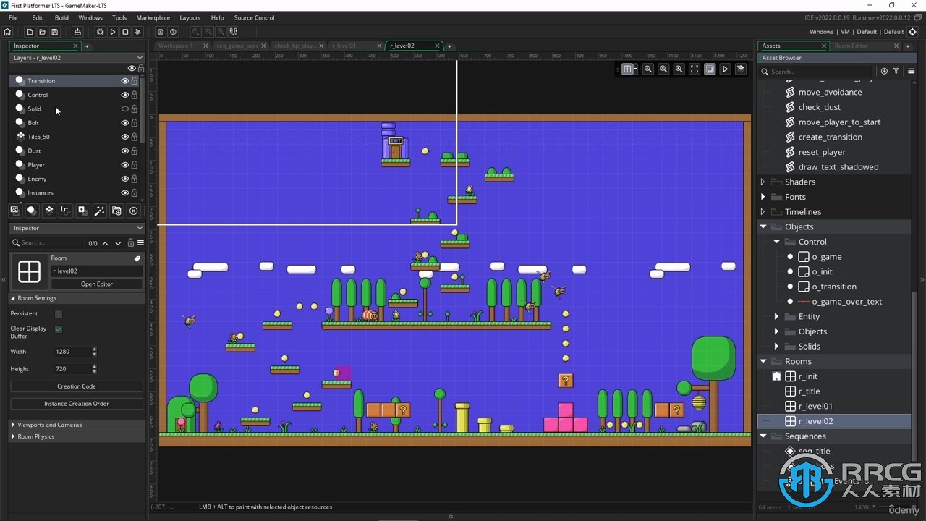Screen dimensions: 926x521
Task: Open a project via the toolbar folder icon
Action: coord(42,32)
